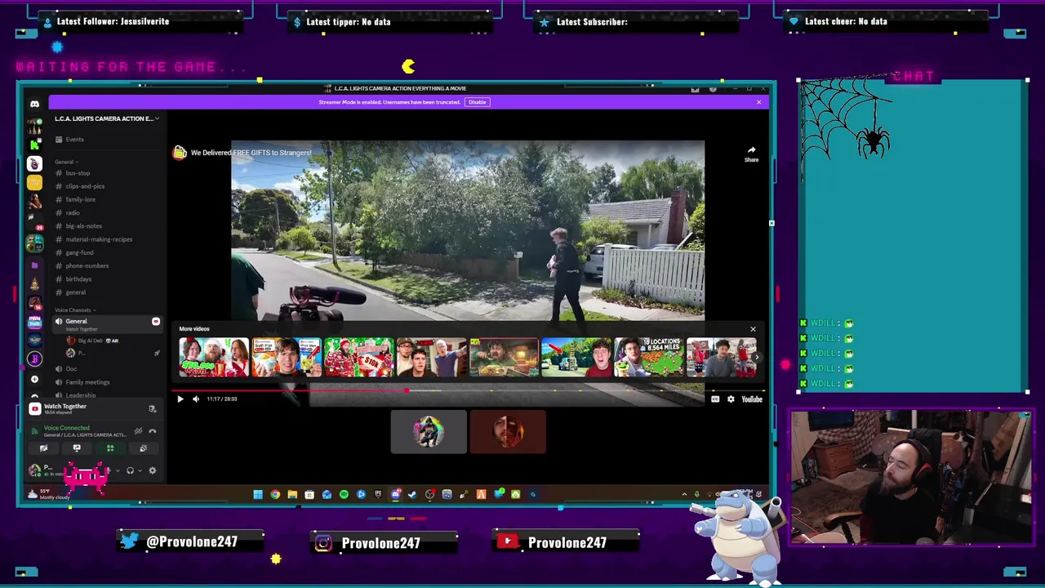The width and height of the screenshot is (1045, 588).
Task: Share the YouTube video
Action: point(751,154)
